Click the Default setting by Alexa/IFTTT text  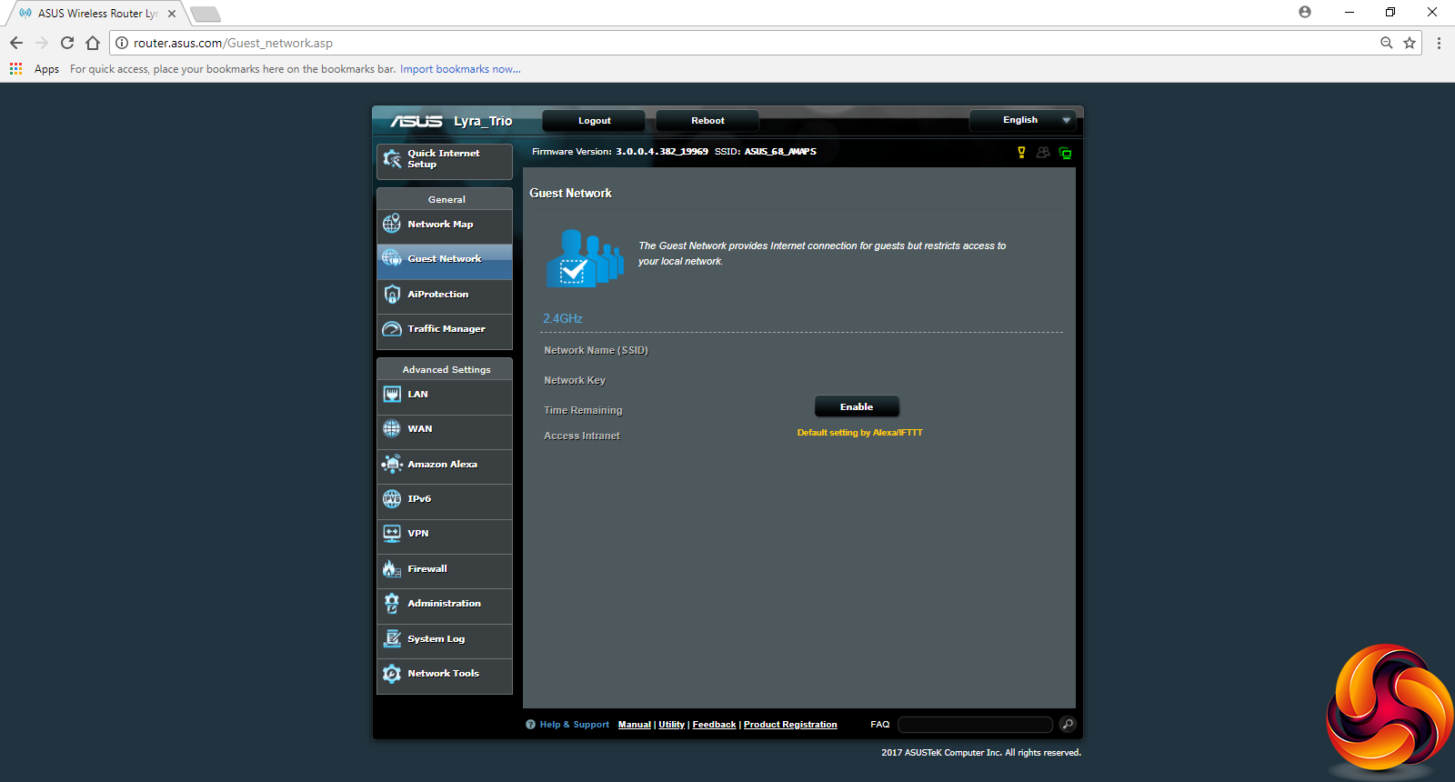(859, 433)
